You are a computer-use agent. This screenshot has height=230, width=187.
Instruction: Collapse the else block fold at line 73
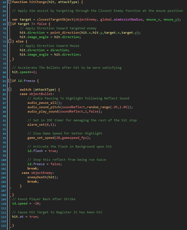pos(10,41)
